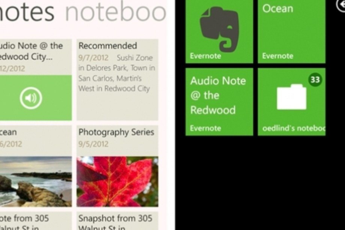Image resolution: width=345 pixels, height=230 pixels.
Task: Tap the Evernote label under the elephant tile
Action: (x=205, y=56)
